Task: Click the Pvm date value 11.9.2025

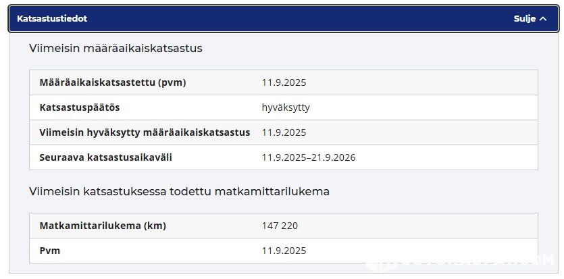Action: (284, 251)
